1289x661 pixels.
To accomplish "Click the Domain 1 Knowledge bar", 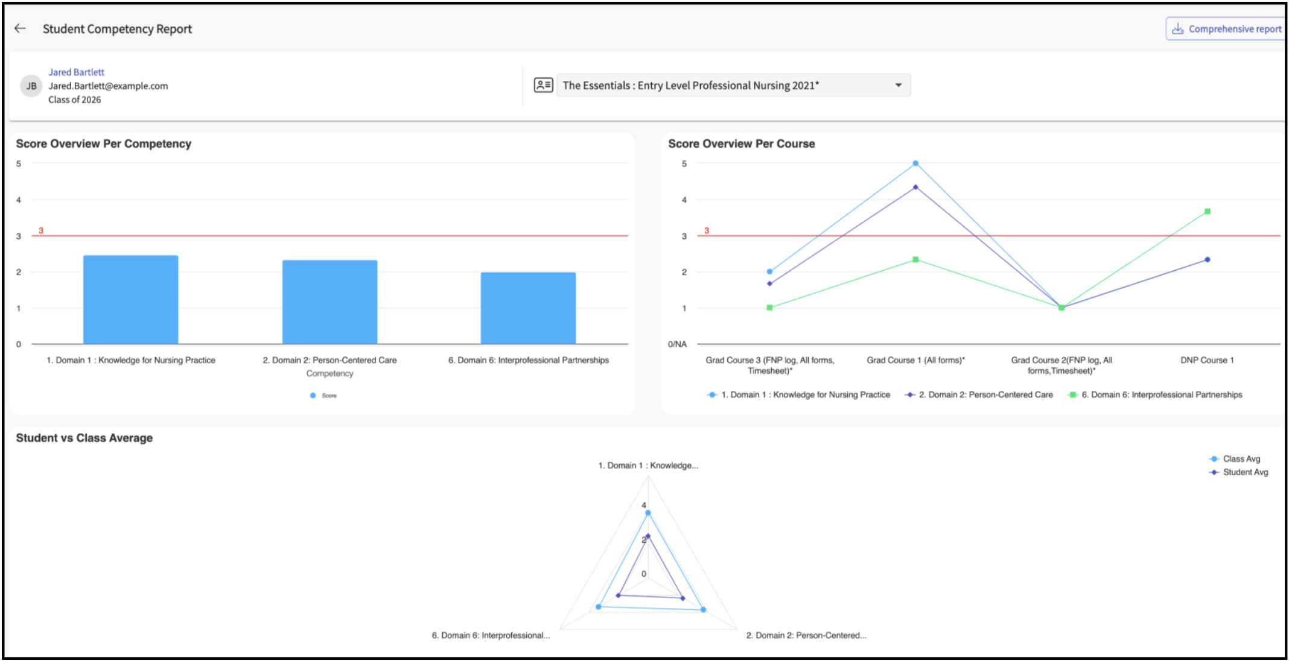I will click(130, 300).
